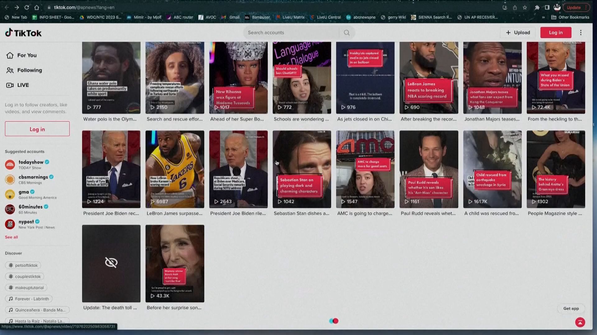
Task: Reveal the hidden sensitive video thumbnail
Action: [111, 263]
